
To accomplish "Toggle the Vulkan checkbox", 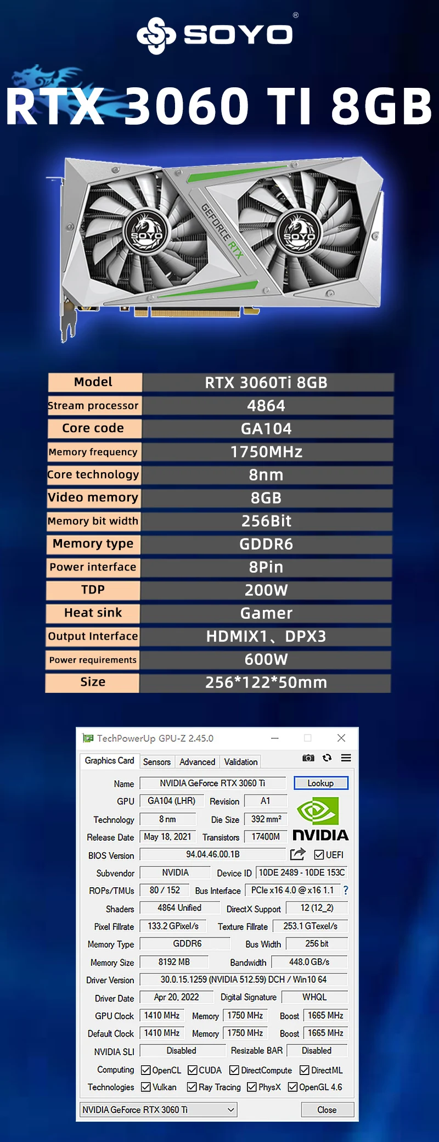I will (146, 1087).
